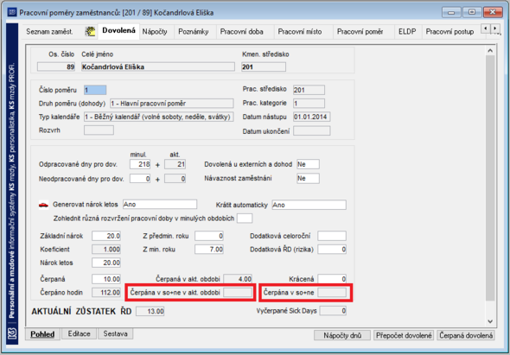Click the palm tree vacation icon
The width and height of the screenshot is (510, 355).
90,31
